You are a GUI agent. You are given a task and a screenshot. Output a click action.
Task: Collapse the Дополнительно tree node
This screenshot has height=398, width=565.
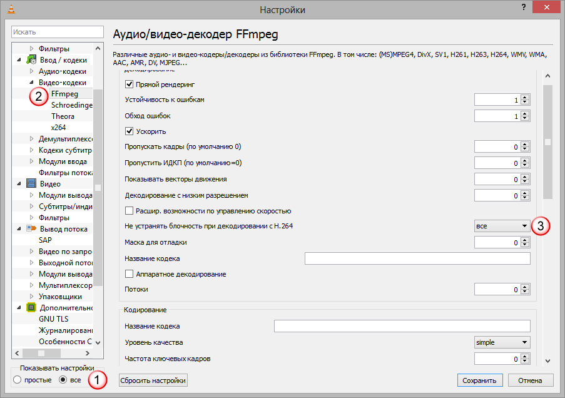tap(19, 307)
